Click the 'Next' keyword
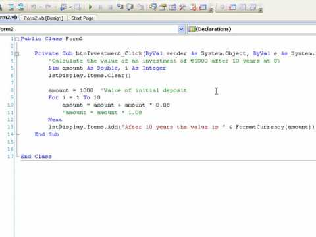Screen dimensions: 316x237 [55, 120]
